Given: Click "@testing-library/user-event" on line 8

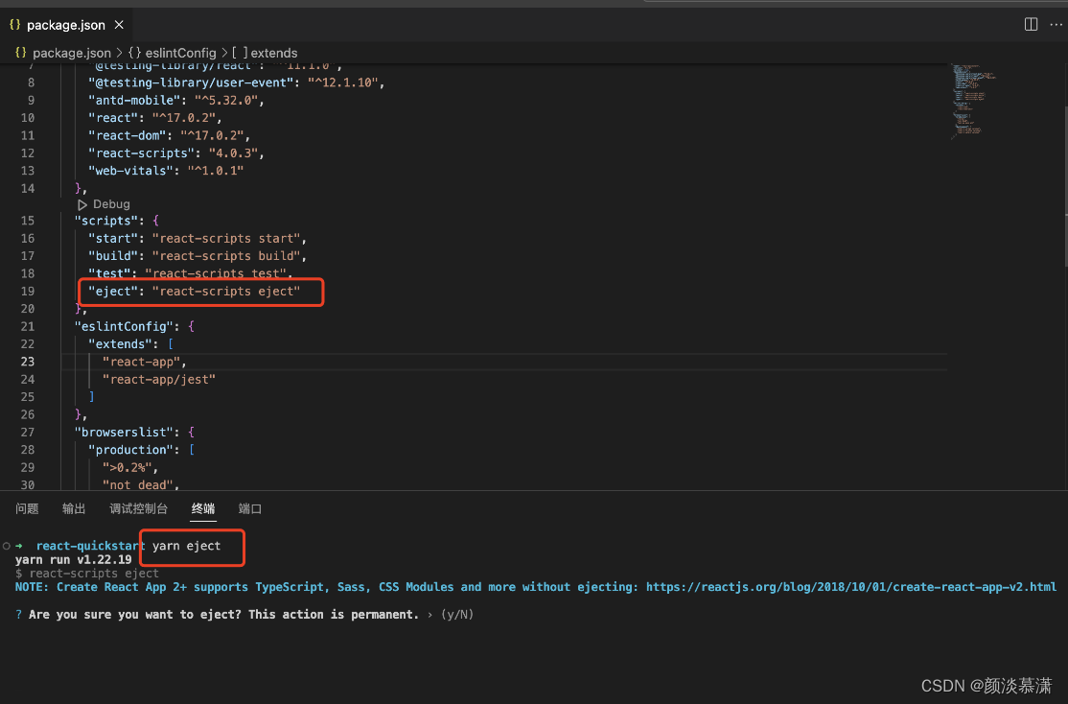Looking at the screenshot, I should (x=191, y=82).
